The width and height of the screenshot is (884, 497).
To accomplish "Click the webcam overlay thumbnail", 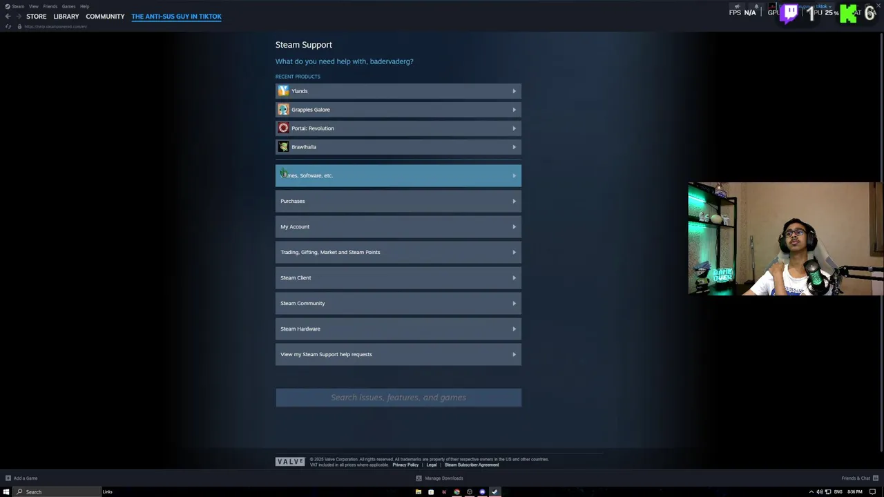I will 785,239.
